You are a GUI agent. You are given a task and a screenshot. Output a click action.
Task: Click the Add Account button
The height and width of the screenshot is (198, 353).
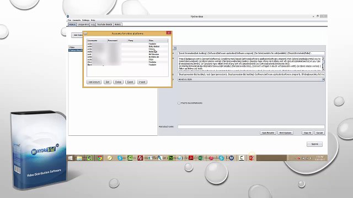(94, 82)
